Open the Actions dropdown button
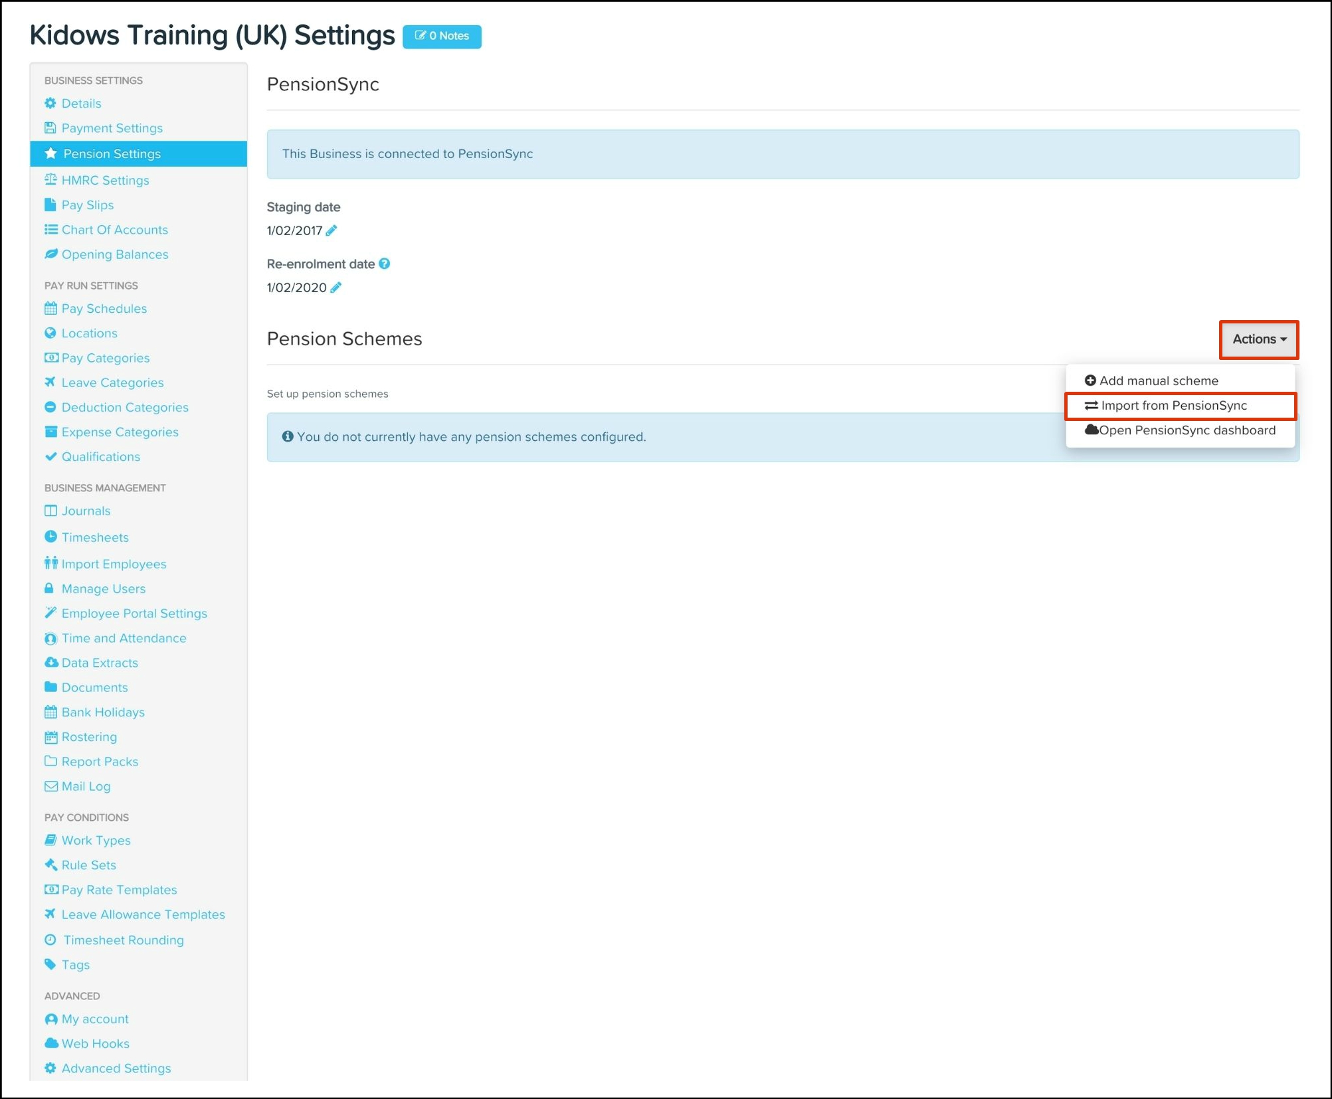The image size is (1332, 1099). click(1258, 339)
